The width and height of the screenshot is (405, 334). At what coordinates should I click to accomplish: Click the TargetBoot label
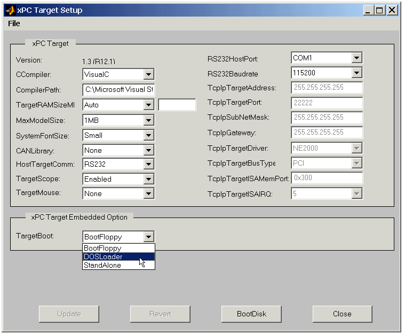[x=35, y=236]
